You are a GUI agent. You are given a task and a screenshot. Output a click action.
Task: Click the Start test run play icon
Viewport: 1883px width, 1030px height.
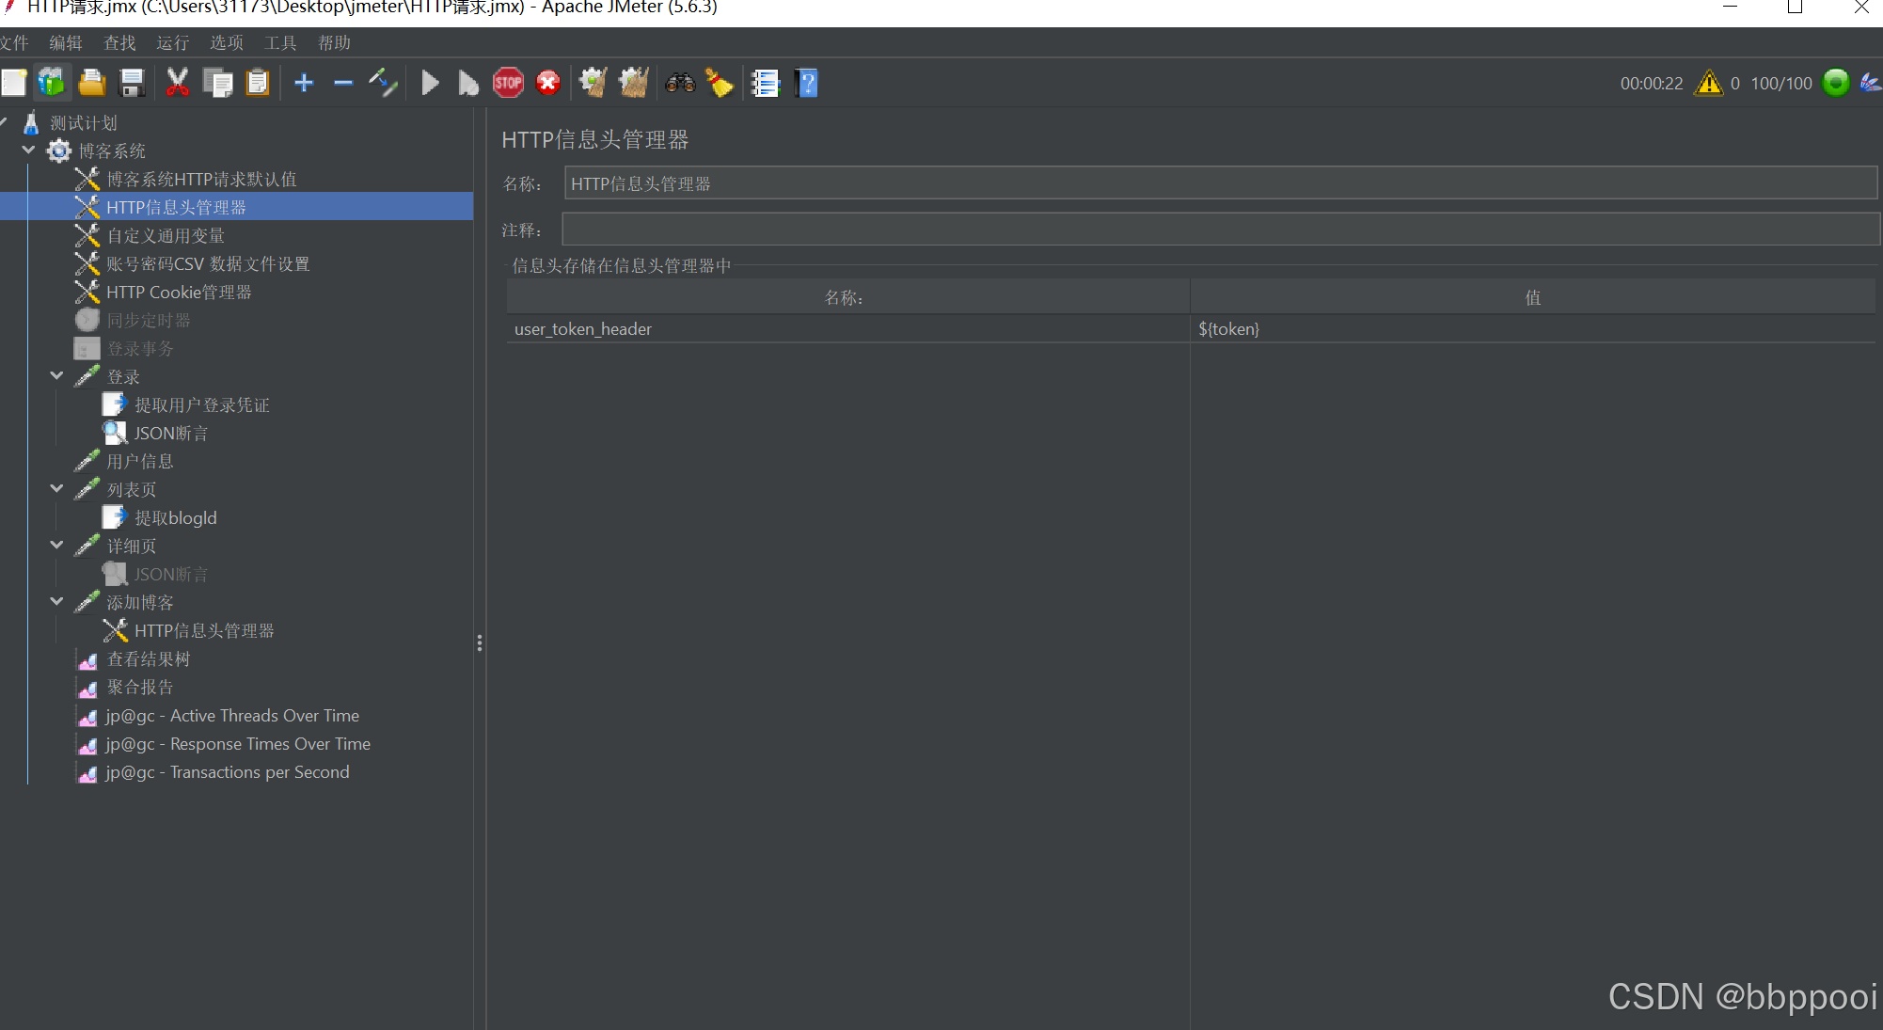(x=430, y=83)
